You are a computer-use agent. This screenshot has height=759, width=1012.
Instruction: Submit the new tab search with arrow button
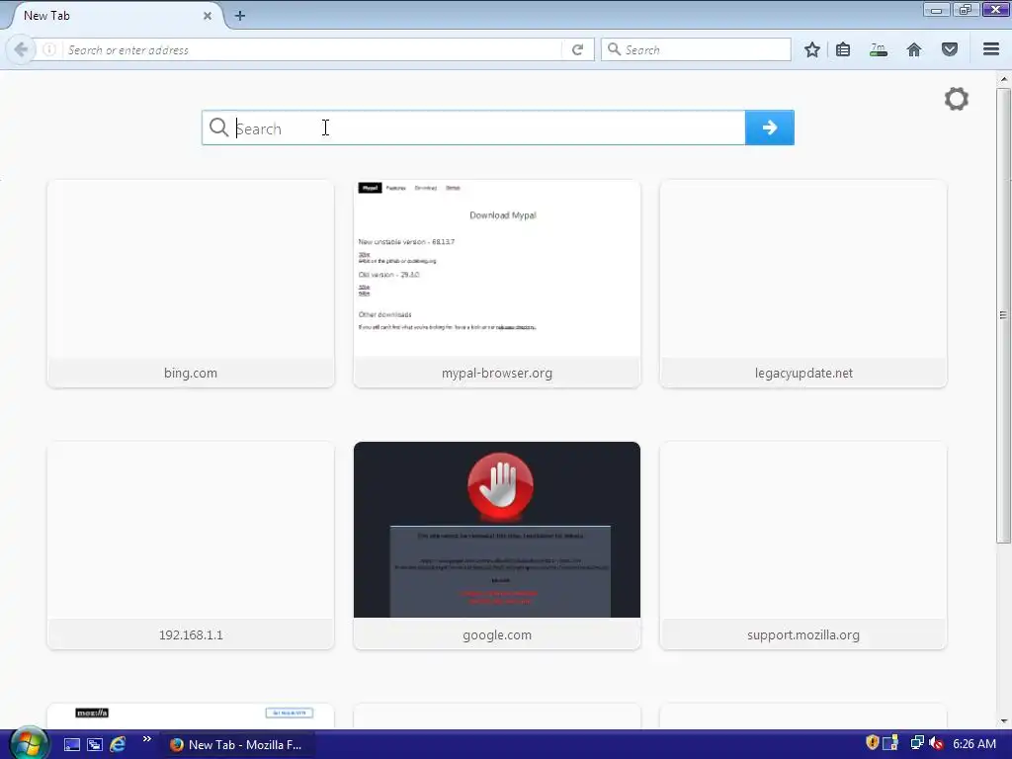point(769,127)
